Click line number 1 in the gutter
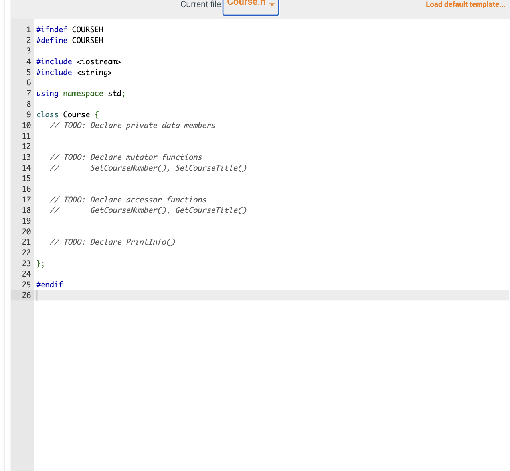 28,29
